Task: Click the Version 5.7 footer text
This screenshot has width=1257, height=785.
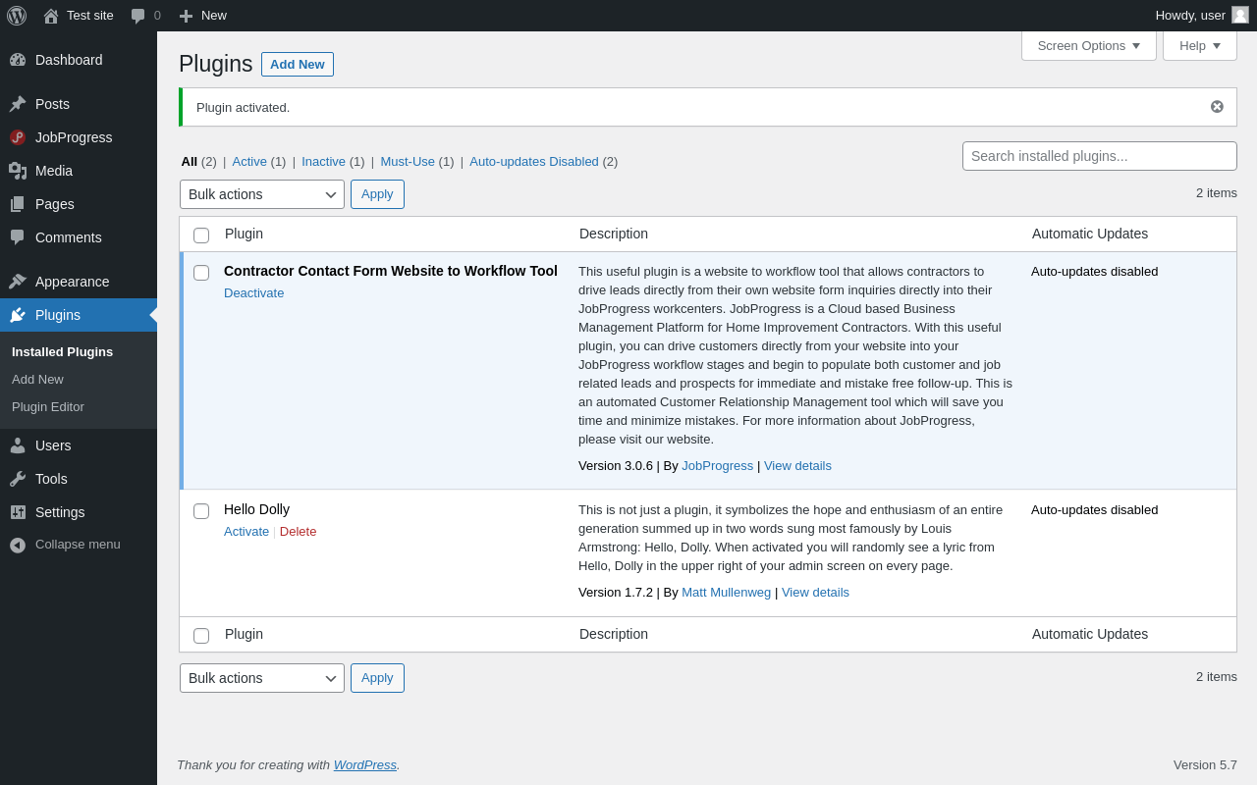Action: [1205, 765]
